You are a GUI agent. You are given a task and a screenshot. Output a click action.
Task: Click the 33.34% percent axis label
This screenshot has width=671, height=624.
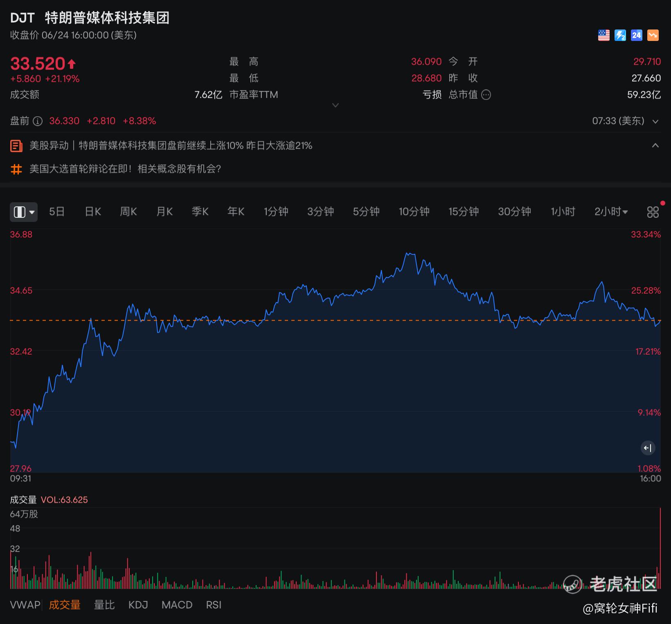(646, 235)
